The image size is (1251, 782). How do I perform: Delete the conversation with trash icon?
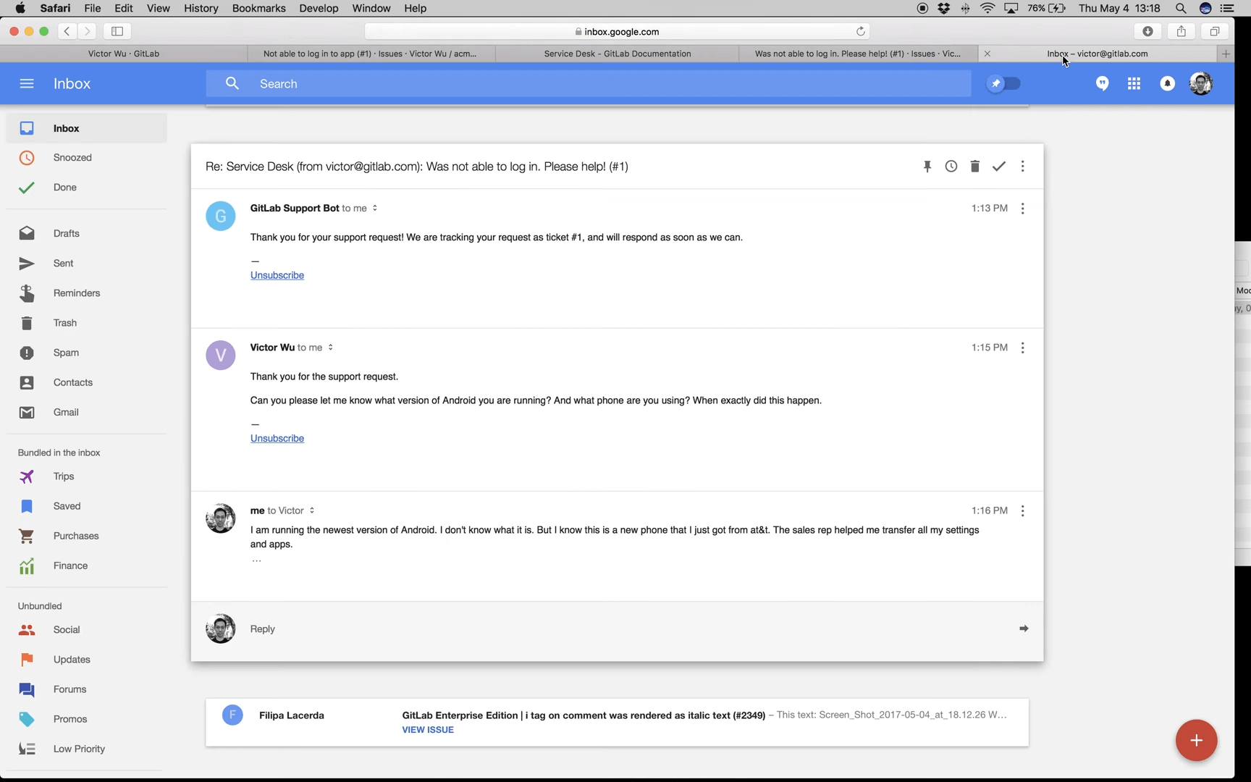pyautogui.click(x=975, y=167)
